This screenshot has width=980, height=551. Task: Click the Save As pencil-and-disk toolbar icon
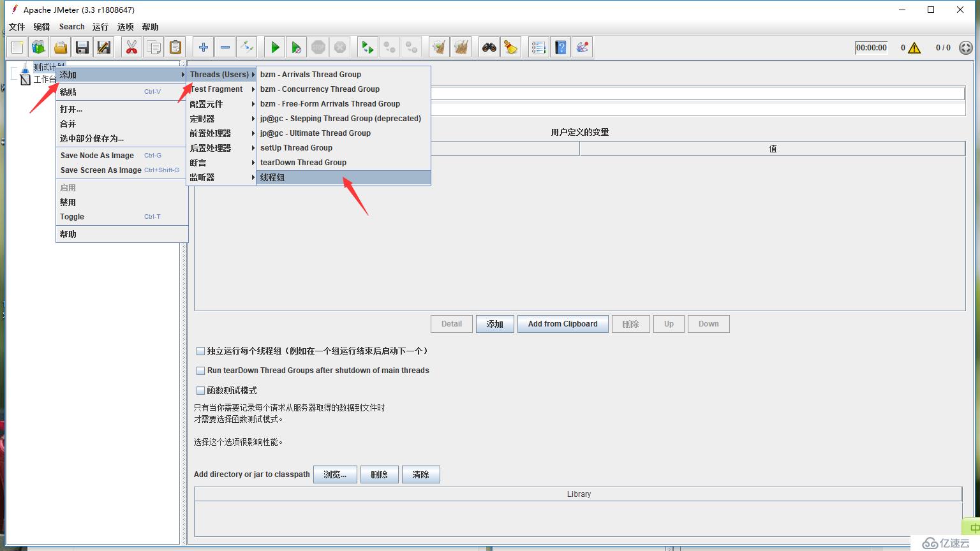(104, 47)
